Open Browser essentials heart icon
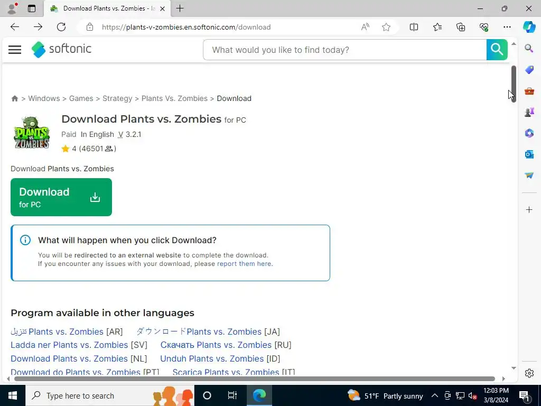Screen dimensions: 541x406 (484, 27)
